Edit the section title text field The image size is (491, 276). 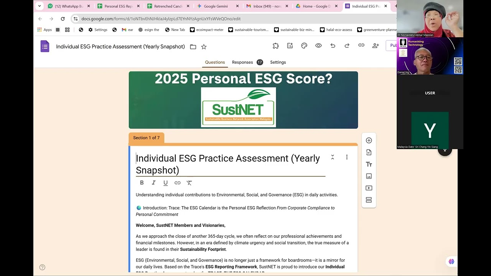click(230, 164)
